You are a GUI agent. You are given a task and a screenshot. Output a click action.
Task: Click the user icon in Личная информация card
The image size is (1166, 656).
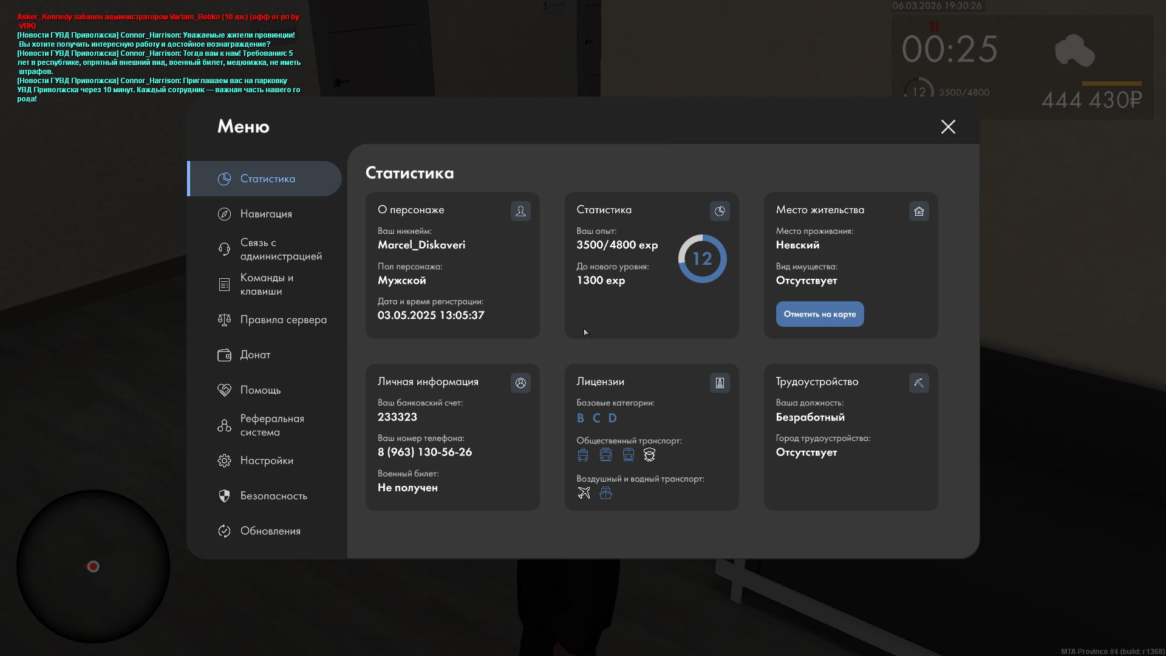click(520, 383)
